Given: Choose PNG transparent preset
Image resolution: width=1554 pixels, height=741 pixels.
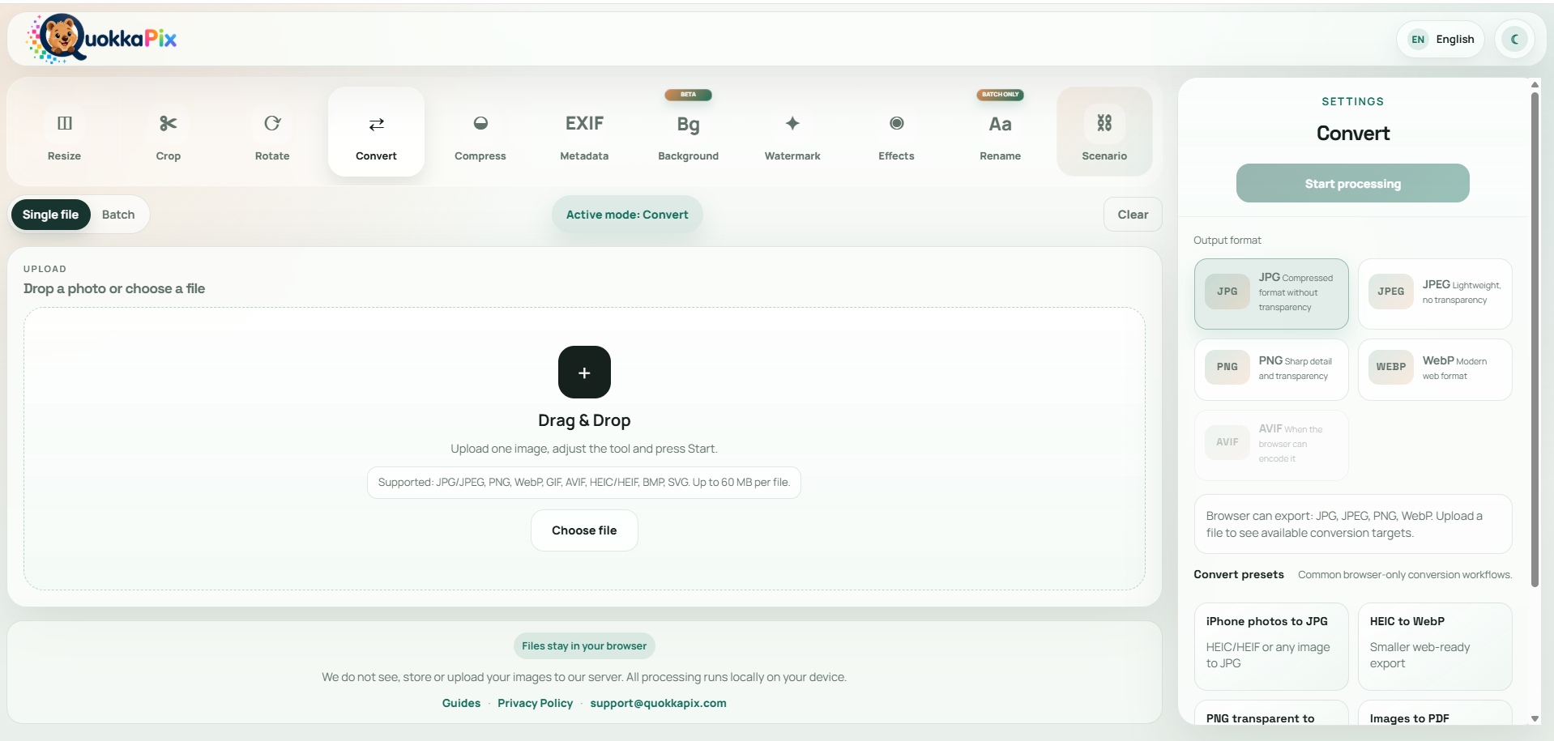Looking at the screenshot, I should point(1271,713).
